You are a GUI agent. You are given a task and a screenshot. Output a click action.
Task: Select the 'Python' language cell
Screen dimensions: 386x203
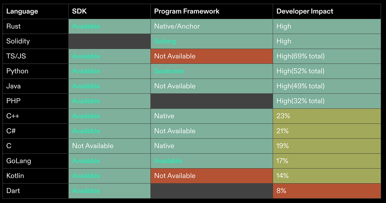point(36,71)
